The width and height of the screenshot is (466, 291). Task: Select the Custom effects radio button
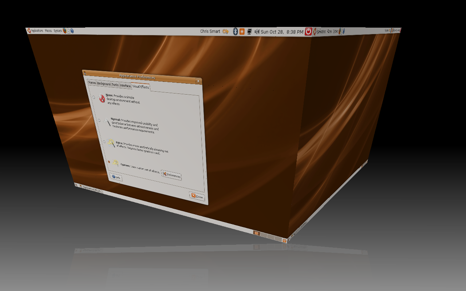click(x=109, y=162)
